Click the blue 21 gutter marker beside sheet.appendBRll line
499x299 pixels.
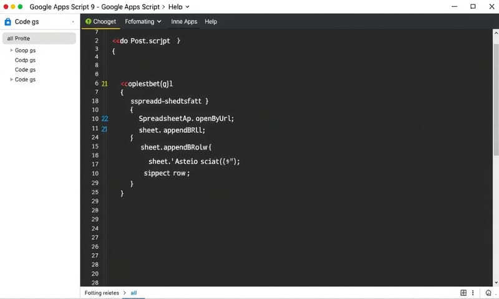(104, 129)
